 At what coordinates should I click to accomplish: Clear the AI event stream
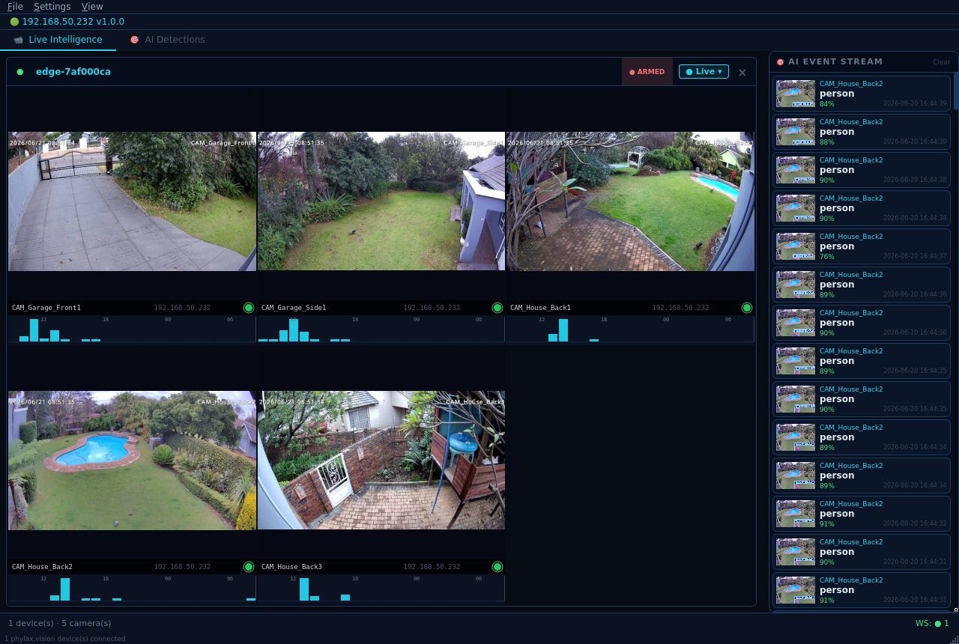coord(942,62)
